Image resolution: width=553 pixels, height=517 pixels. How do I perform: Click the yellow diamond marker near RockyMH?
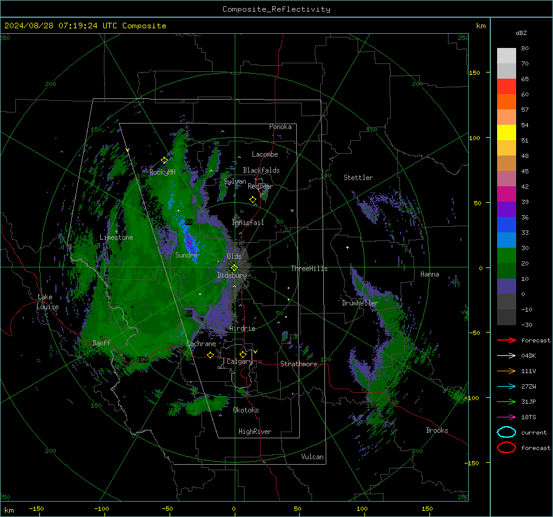[164, 160]
